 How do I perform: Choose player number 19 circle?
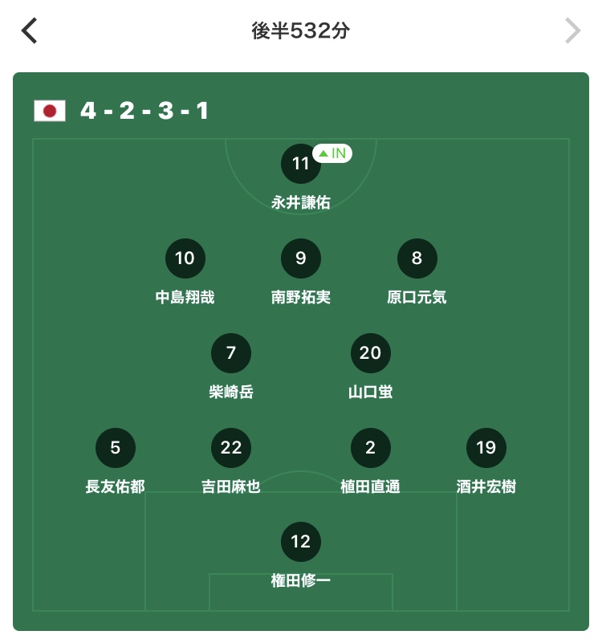(486, 448)
